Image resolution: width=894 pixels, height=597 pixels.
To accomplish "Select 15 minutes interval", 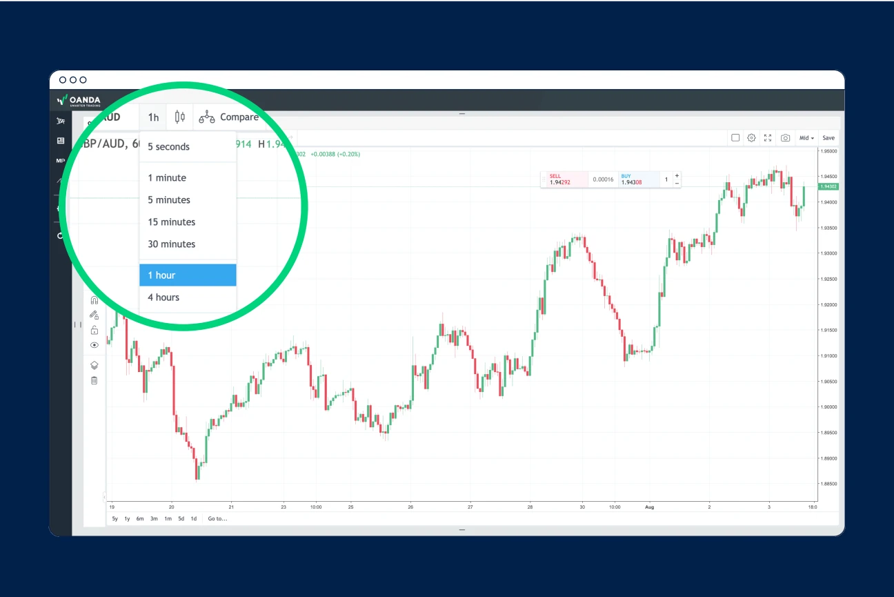I will tap(188, 222).
